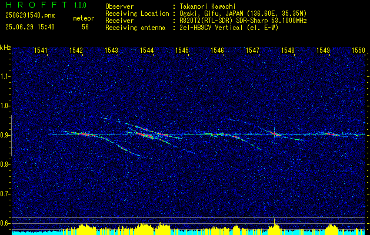Click the 1541 time marker
370x235 pixels.
point(41,50)
